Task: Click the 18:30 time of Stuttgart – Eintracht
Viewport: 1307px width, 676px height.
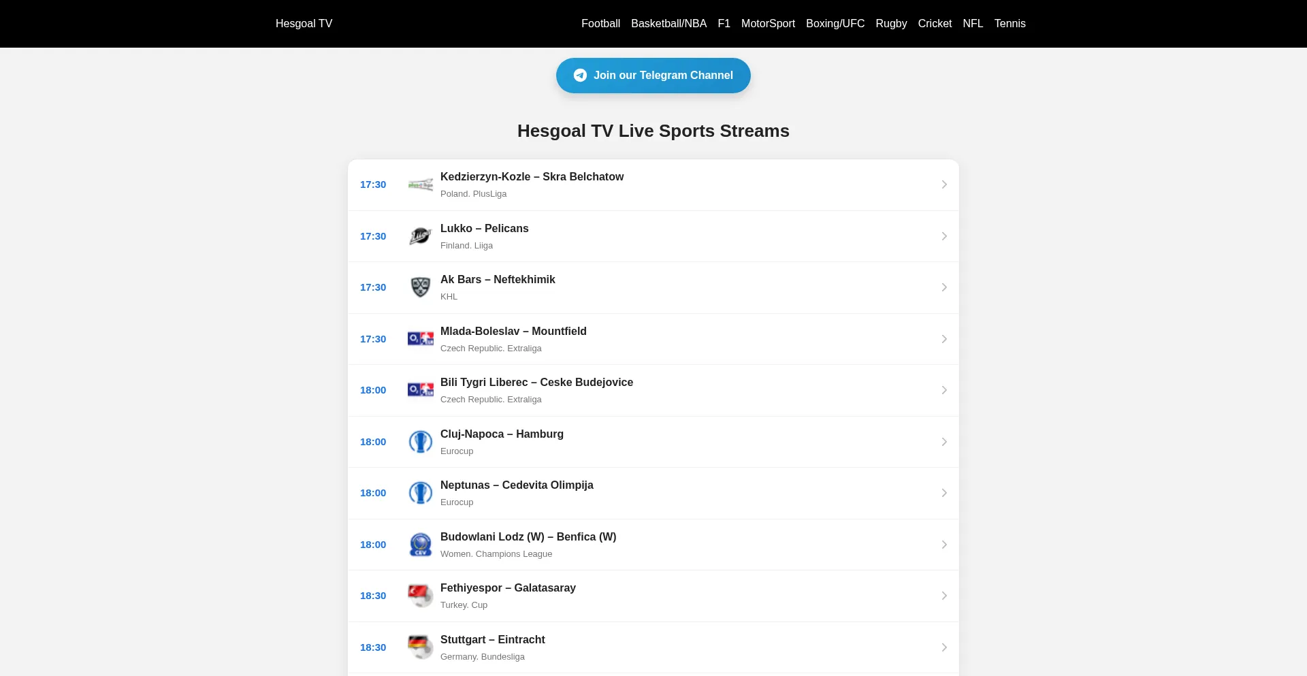Action: [x=373, y=647]
